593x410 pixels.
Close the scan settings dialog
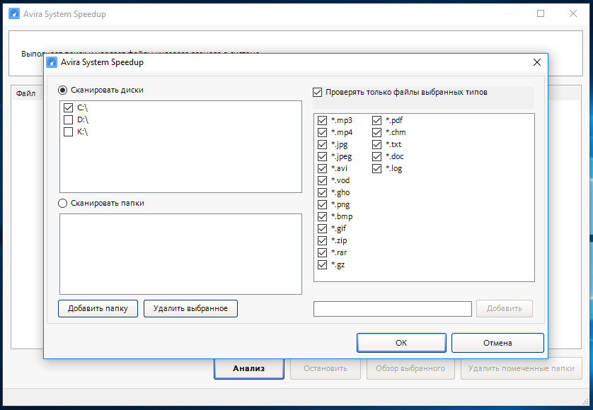pos(537,62)
